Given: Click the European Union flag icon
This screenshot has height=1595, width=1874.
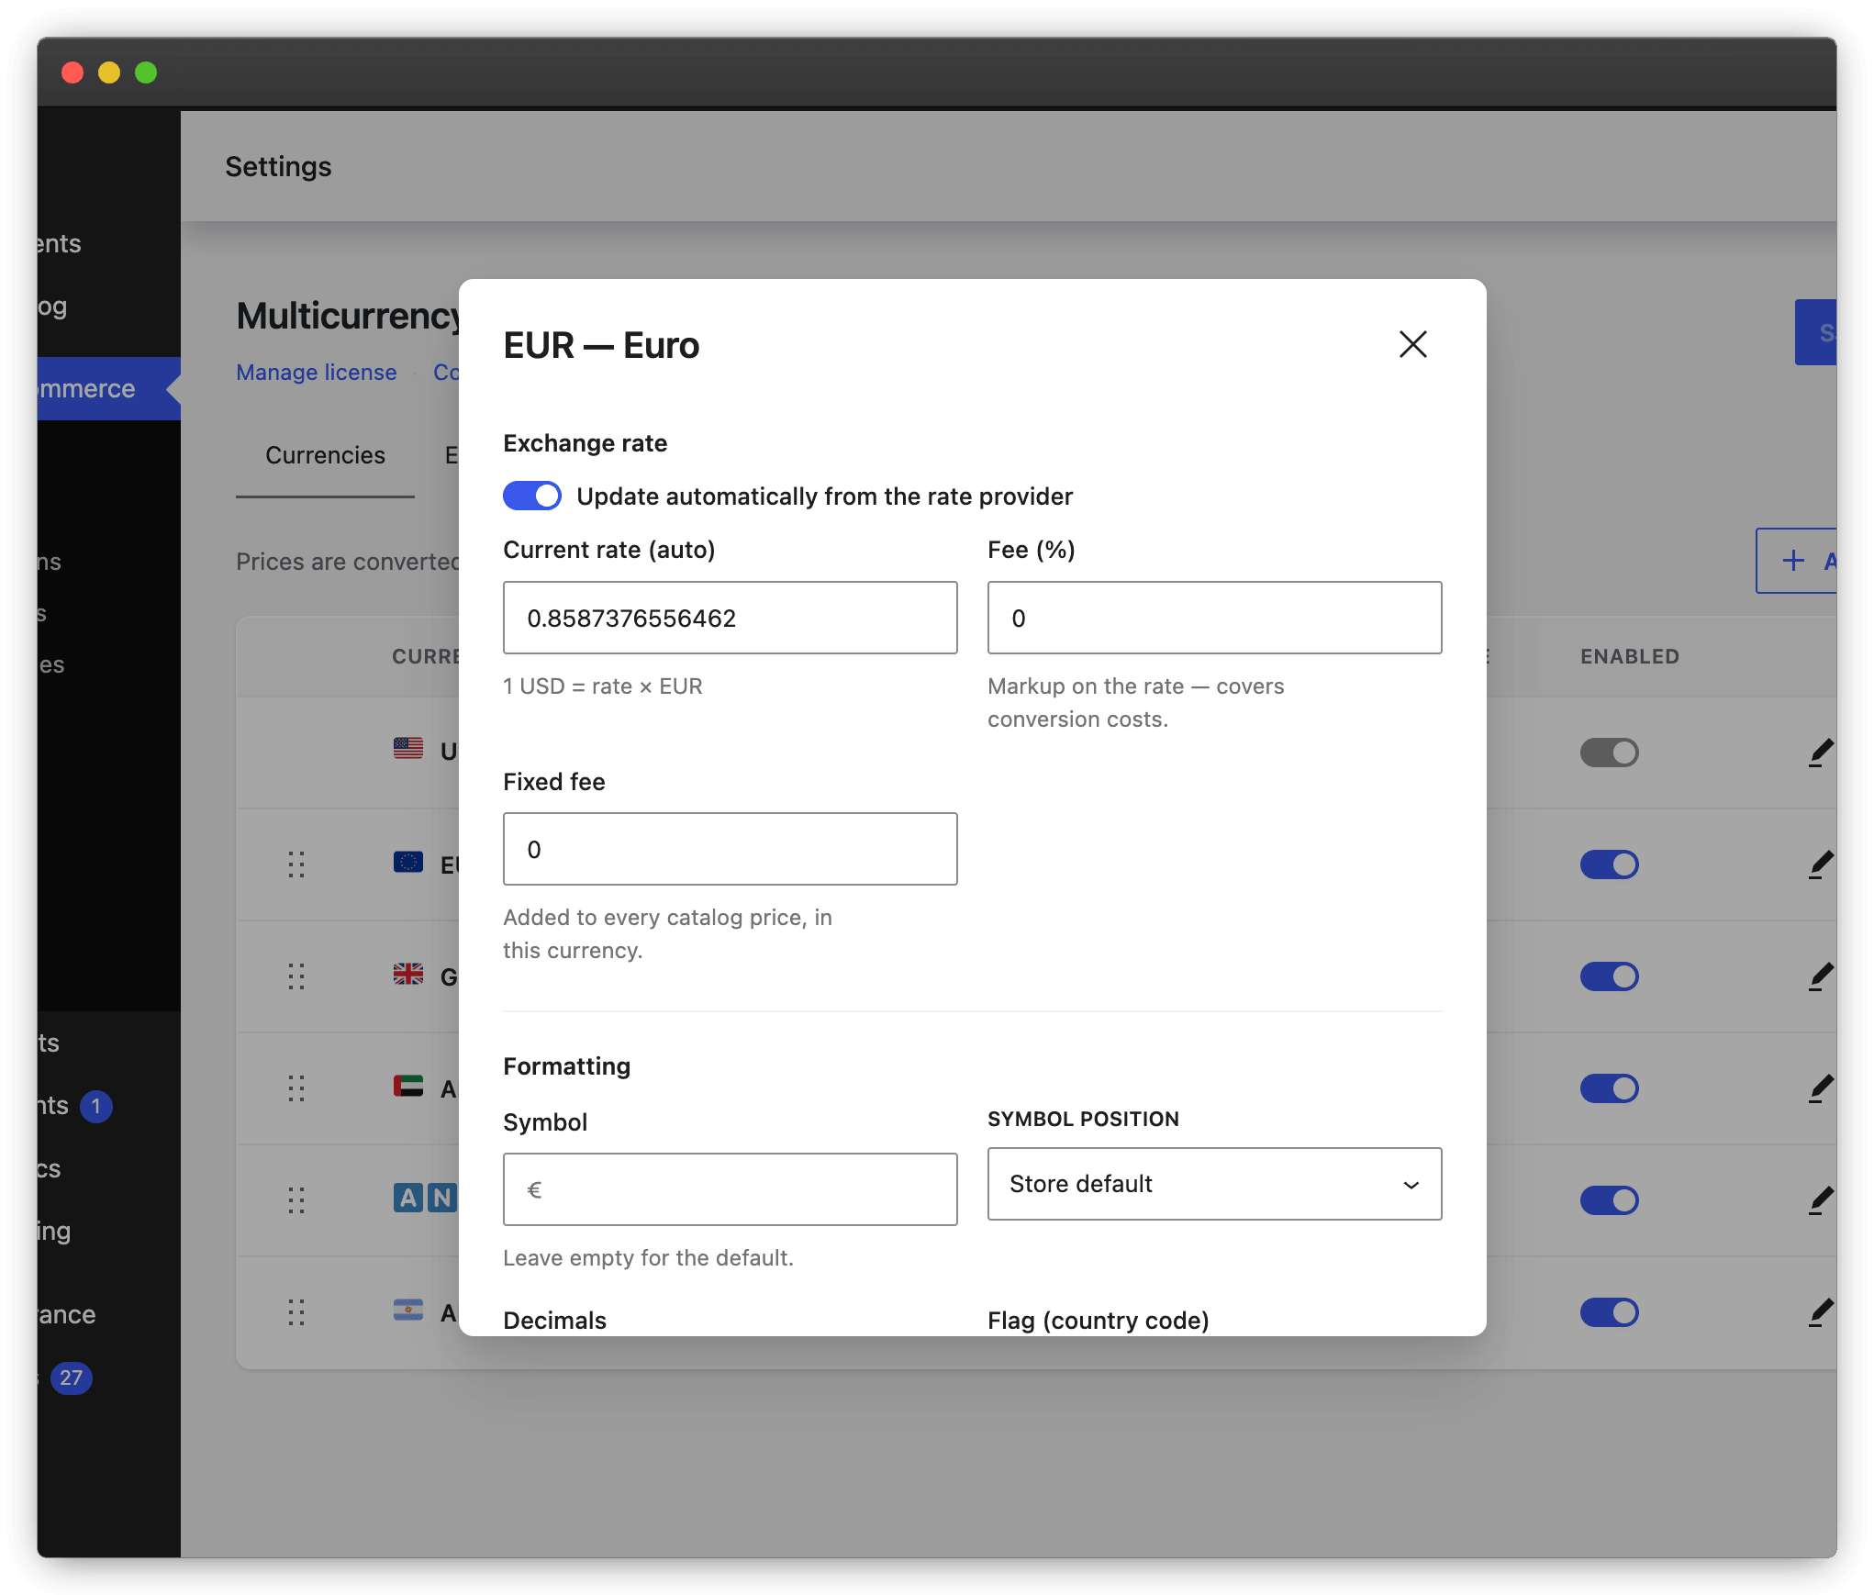Looking at the screenshot, I should (x=408, y=862).
